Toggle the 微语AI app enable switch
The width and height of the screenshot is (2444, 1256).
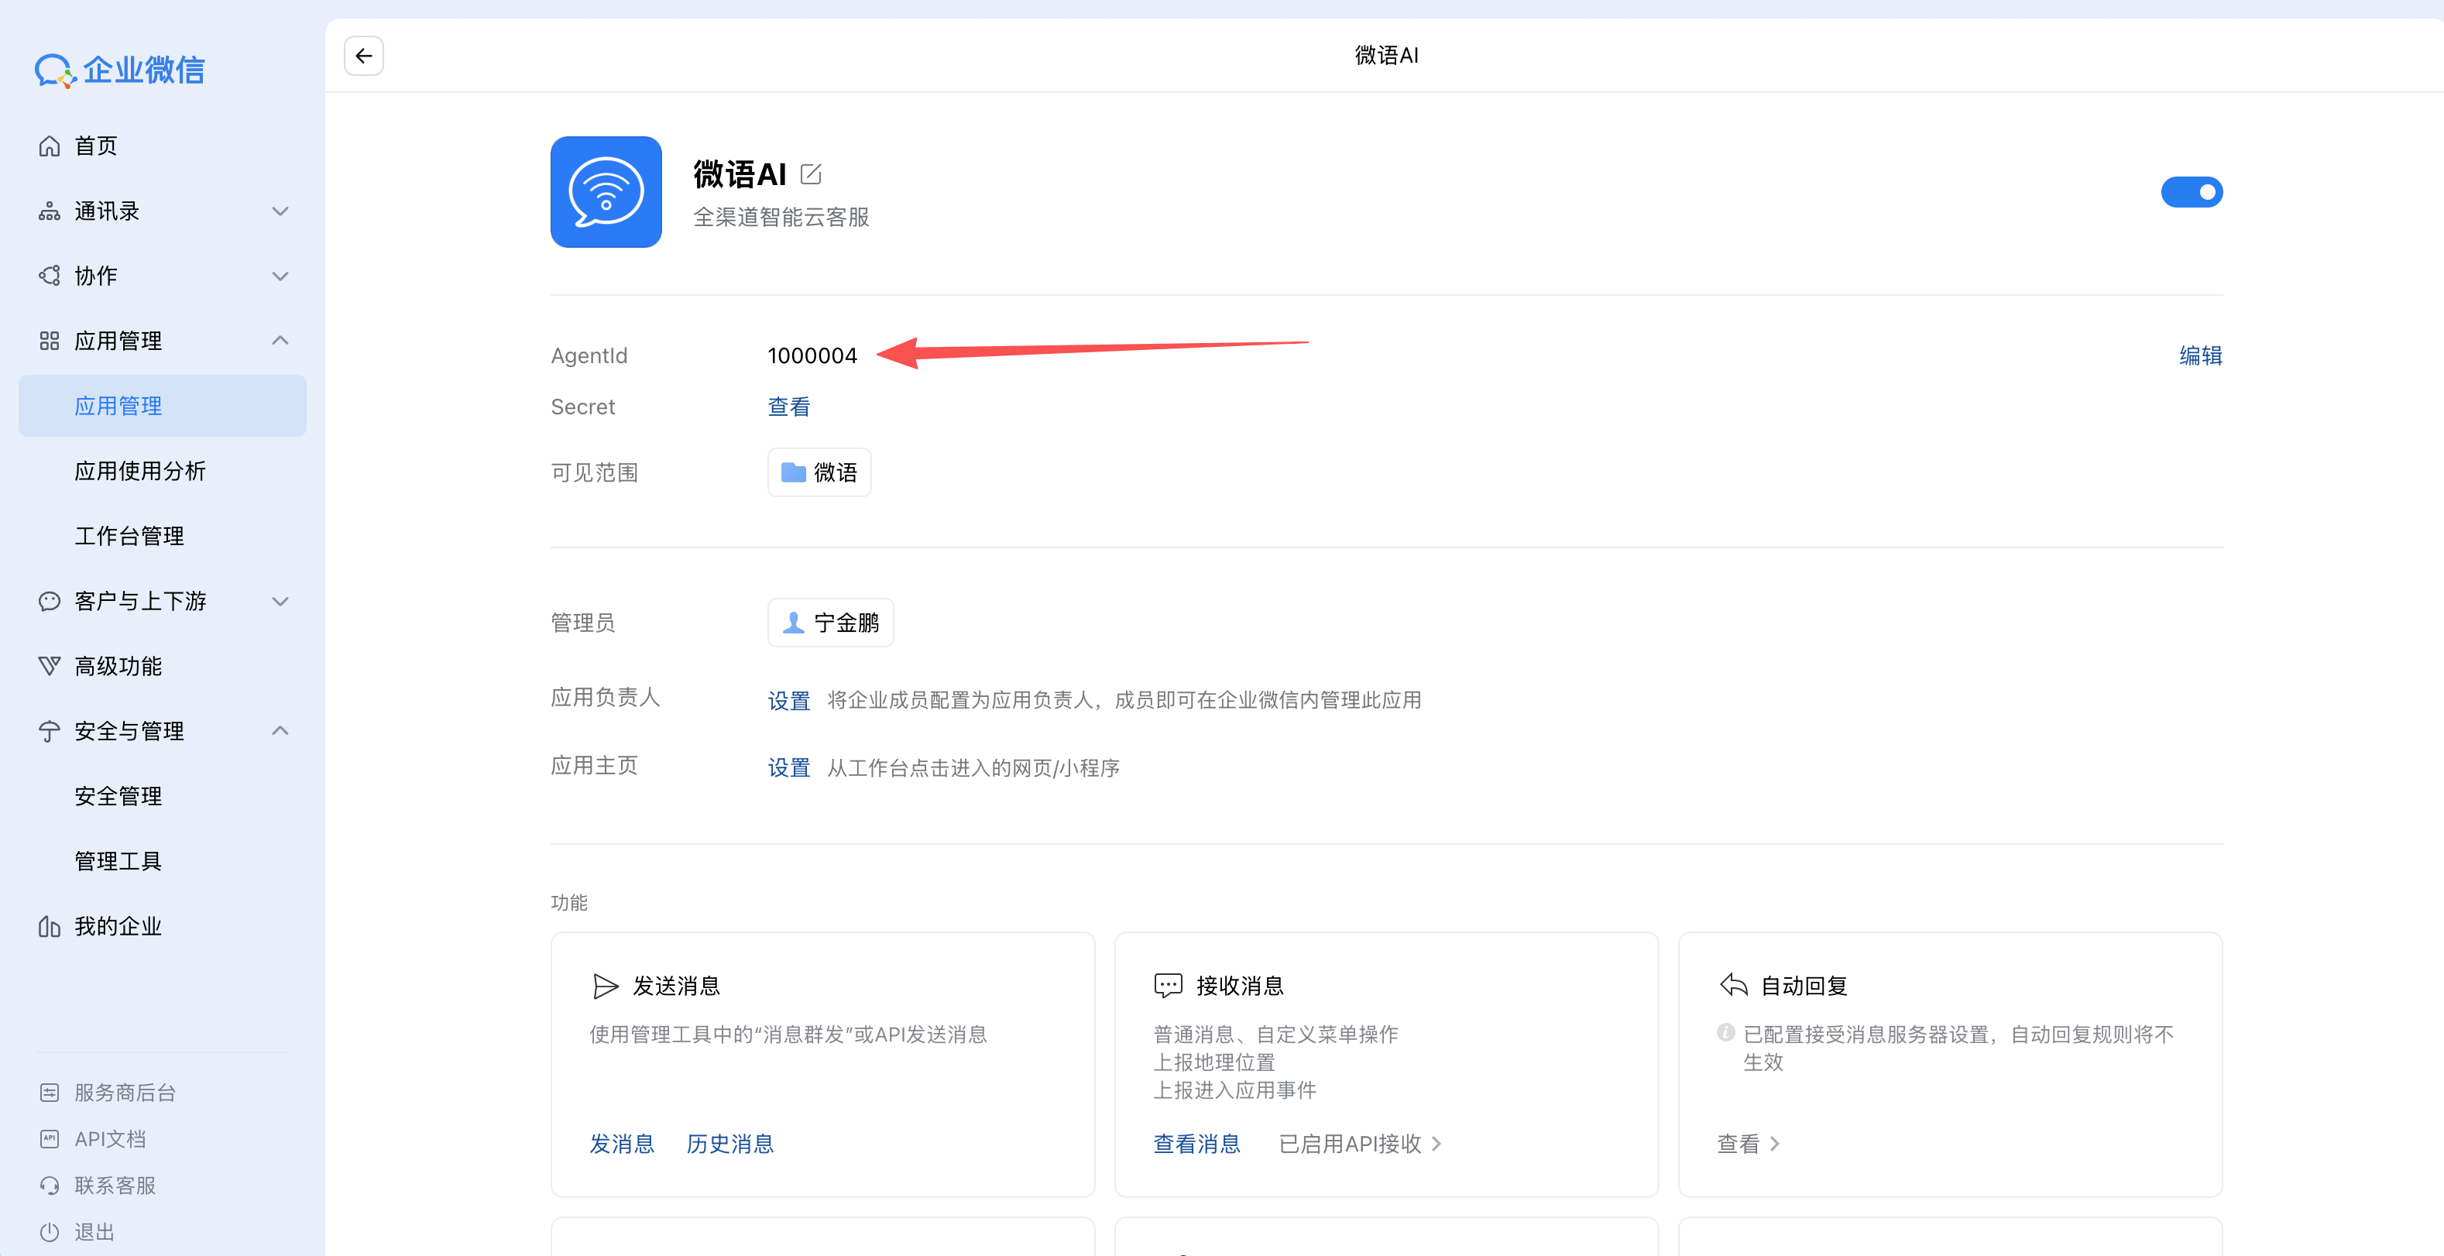tap(2192, 191)
